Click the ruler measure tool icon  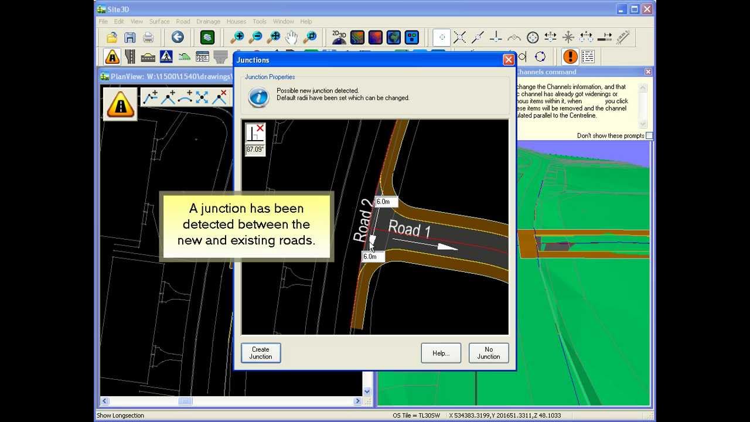click(x=622, y=38)
